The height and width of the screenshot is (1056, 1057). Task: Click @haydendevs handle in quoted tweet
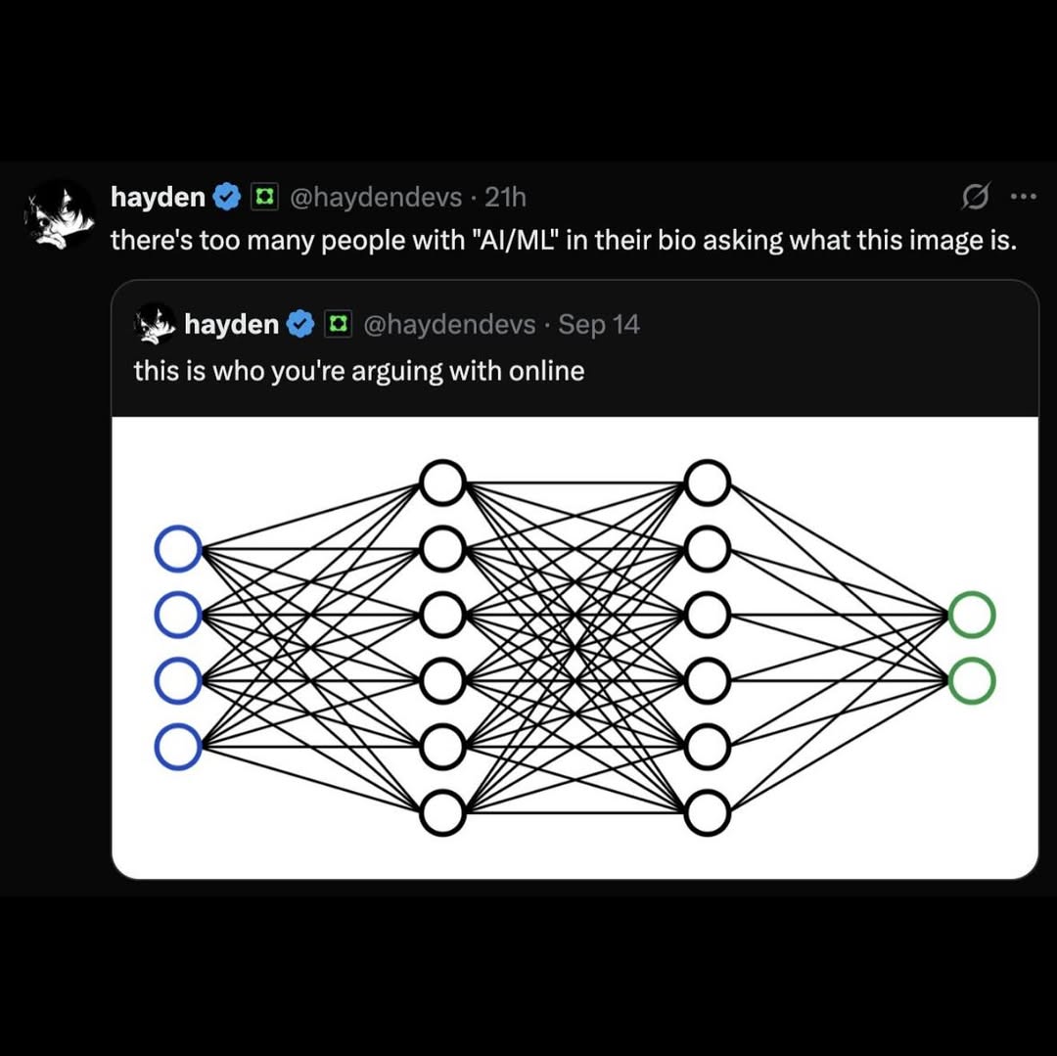449,324
